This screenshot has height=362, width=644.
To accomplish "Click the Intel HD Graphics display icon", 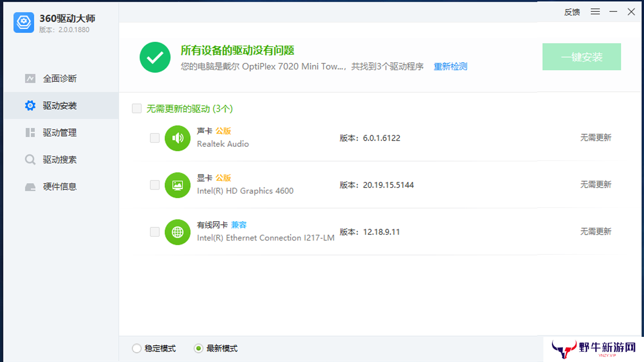I will coord(178,185).
